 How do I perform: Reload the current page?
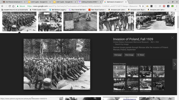10,6
